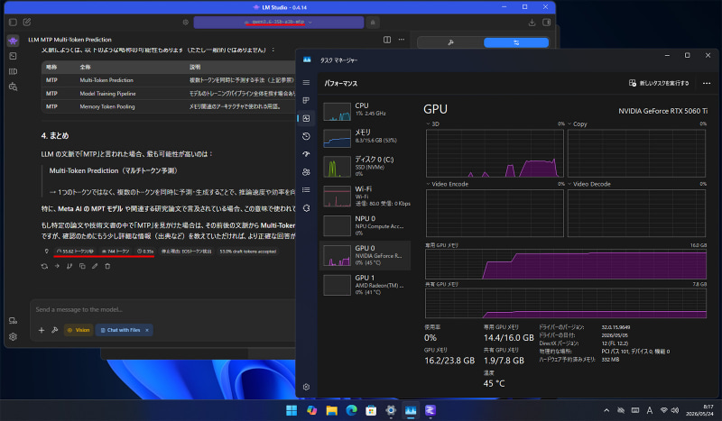Toggle the Vision capability chip
This screenshot has height=421, width=722.
click(x=79, y=330)
